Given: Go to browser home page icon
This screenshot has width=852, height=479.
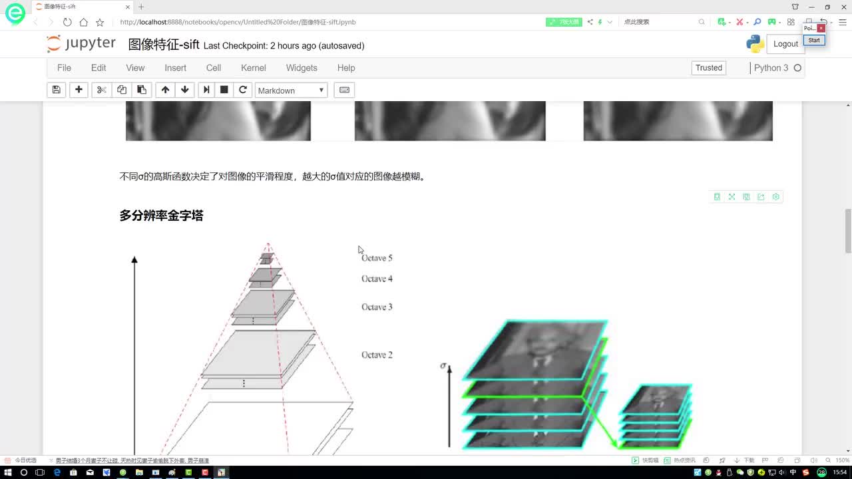Looking at the screenshot, I should click(x=83, y=22).
